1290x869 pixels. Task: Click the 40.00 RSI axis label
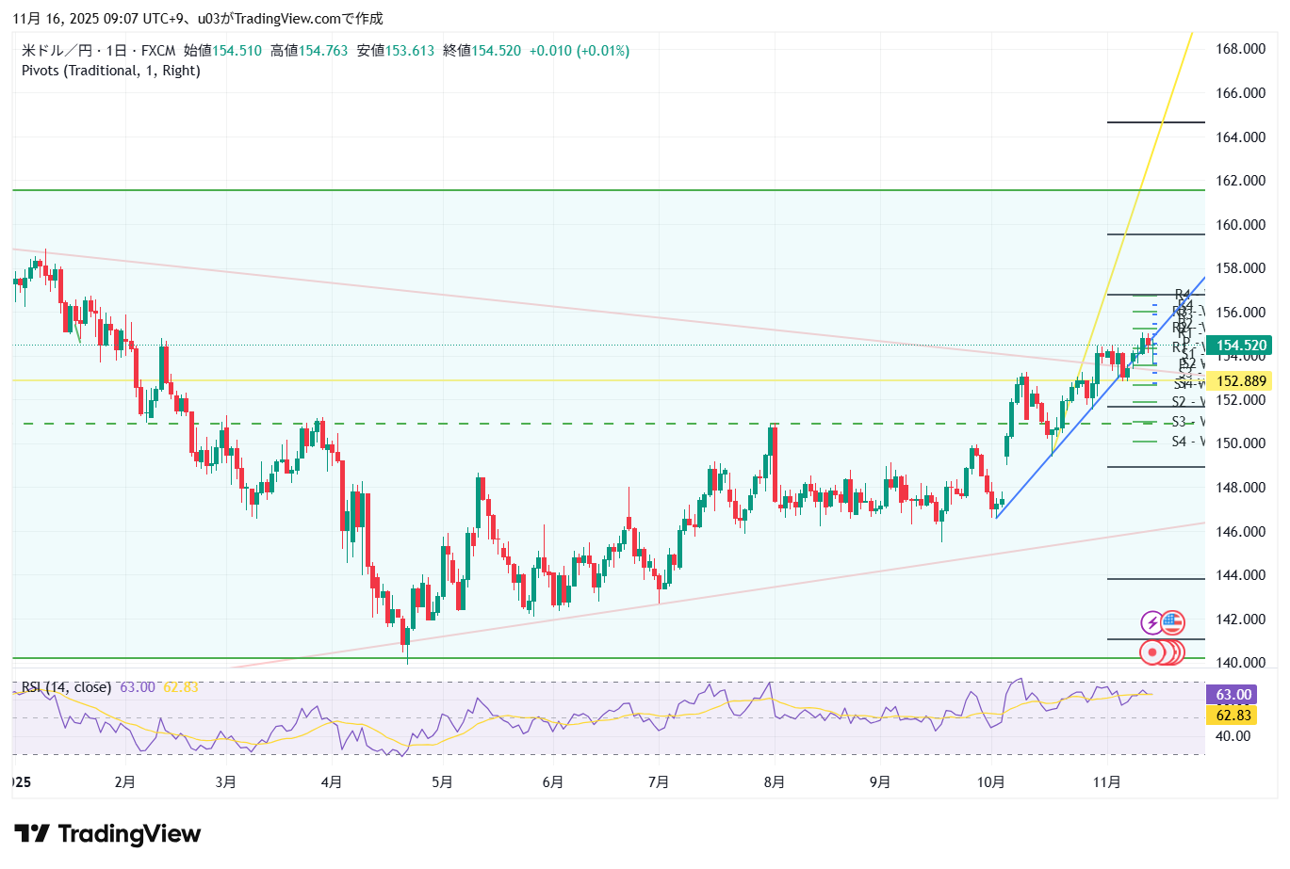point(1233,736)
